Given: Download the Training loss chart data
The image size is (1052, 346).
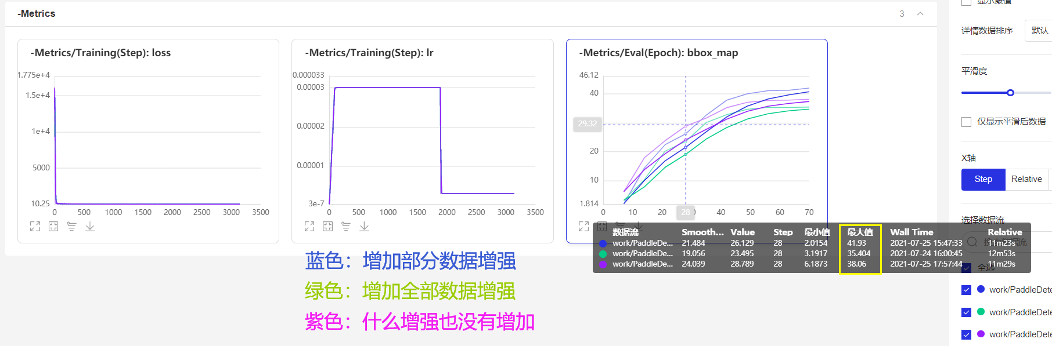Looking at the screenshot, I should coord(90,227).
